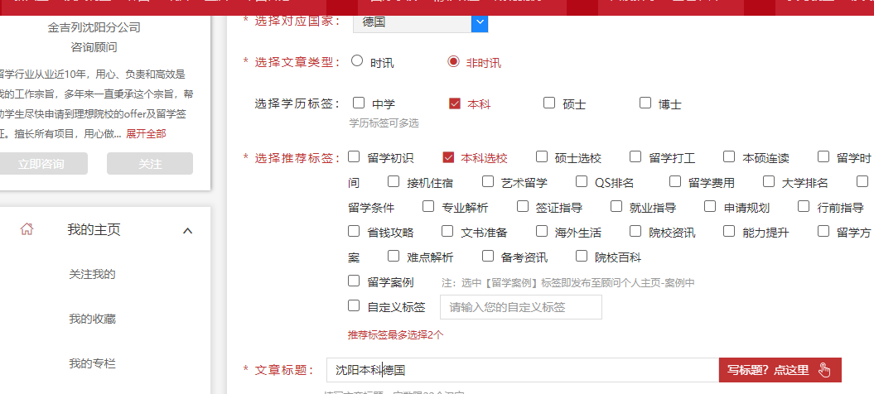Click the 推荐标签最多选择2个 warning text

click(396, 335)
